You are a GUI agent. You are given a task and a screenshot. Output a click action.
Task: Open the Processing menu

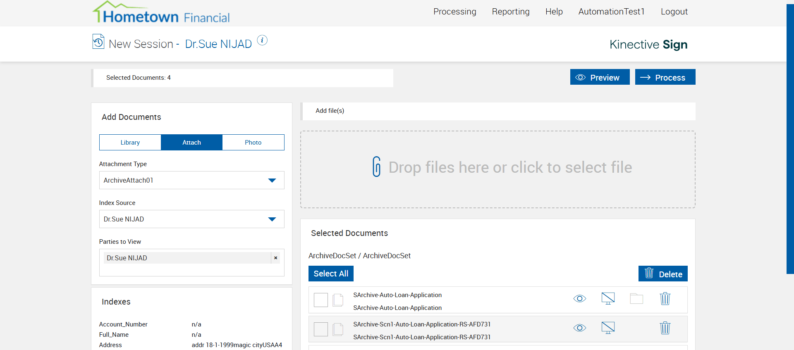tap(455, 12)
